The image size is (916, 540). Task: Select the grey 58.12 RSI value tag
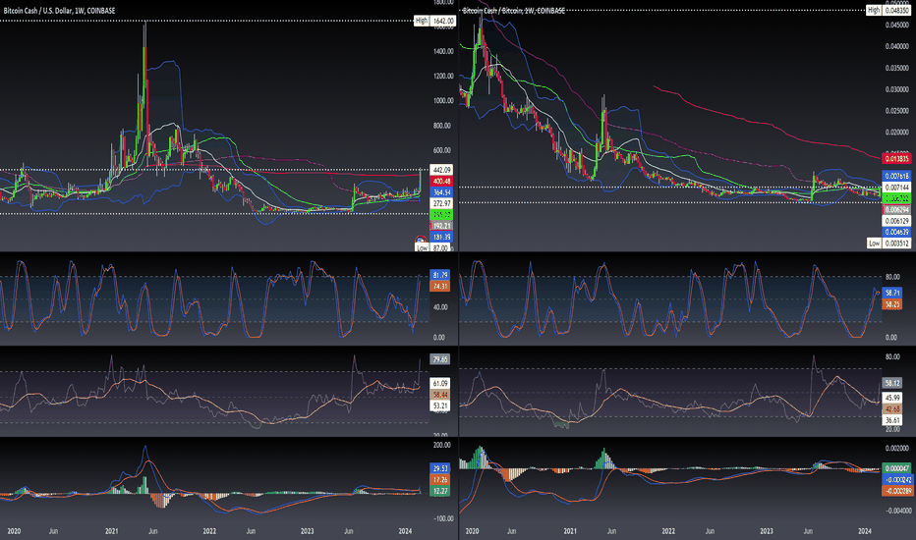point(892,384)
